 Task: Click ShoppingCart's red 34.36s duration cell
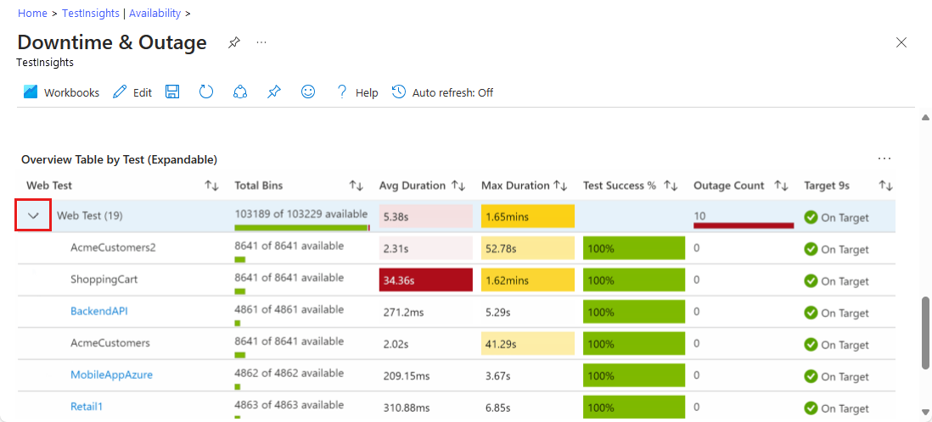tap(425, 280)
